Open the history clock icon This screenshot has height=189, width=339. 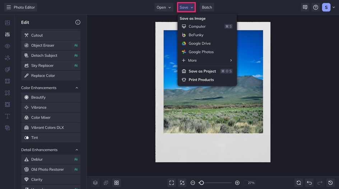[x=331, y=183]
